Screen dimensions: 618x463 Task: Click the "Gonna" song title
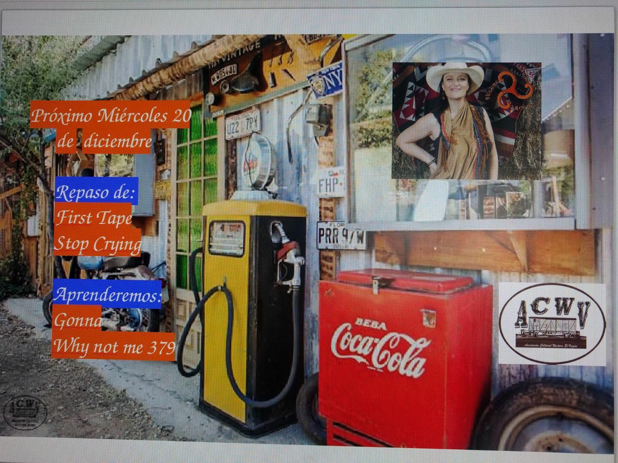[x=77, y=320]
